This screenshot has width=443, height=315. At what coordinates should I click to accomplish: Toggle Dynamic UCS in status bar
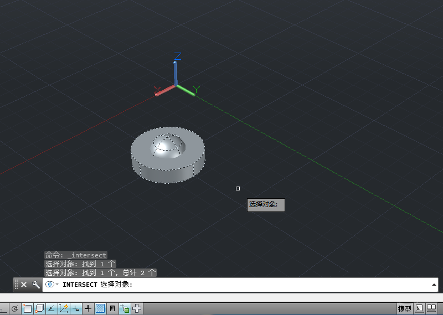[64, 308]
